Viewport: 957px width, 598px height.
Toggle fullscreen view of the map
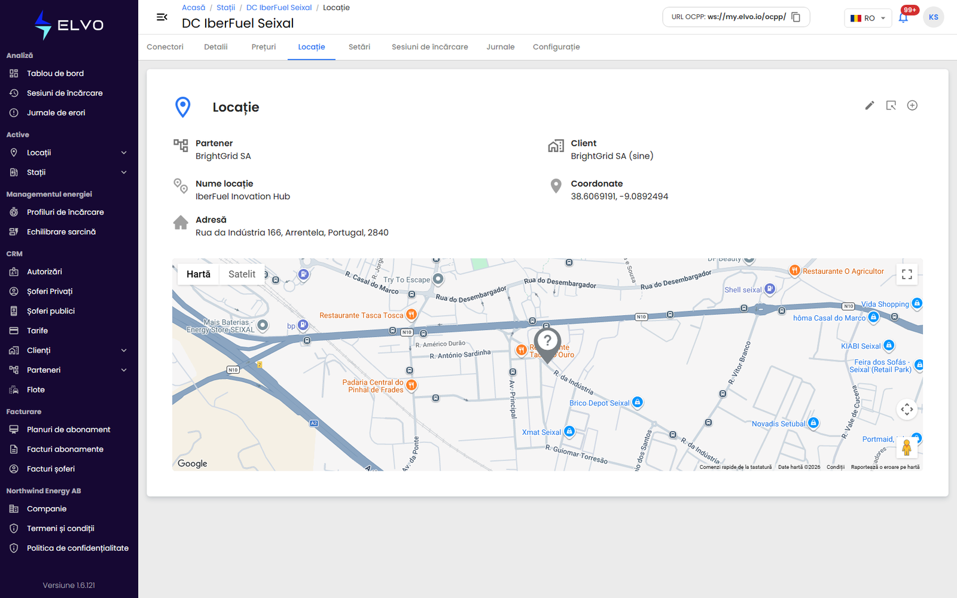pyautogui.click(x=907, y=274)
